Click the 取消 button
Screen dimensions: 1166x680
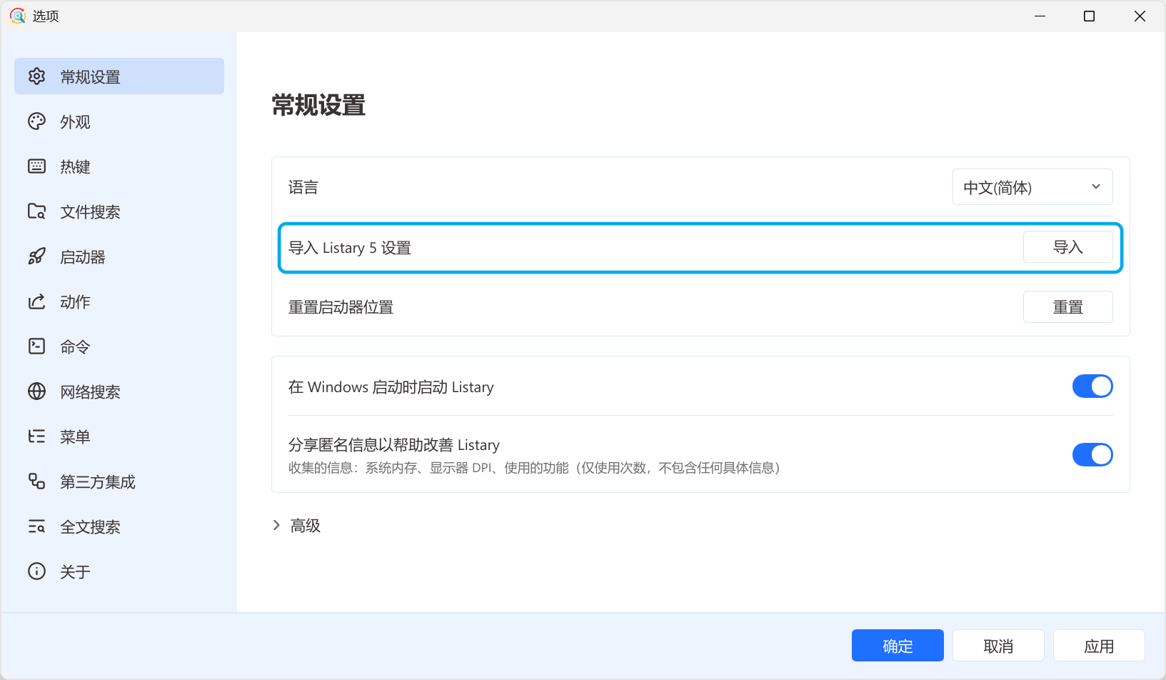tap(998, 646)
